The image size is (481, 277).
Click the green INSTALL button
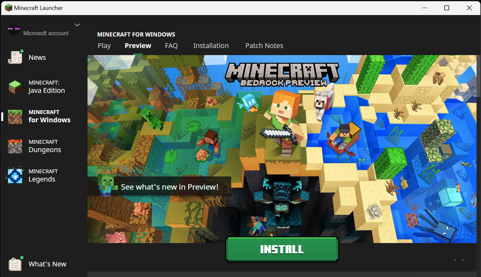(x=282, y=249)
